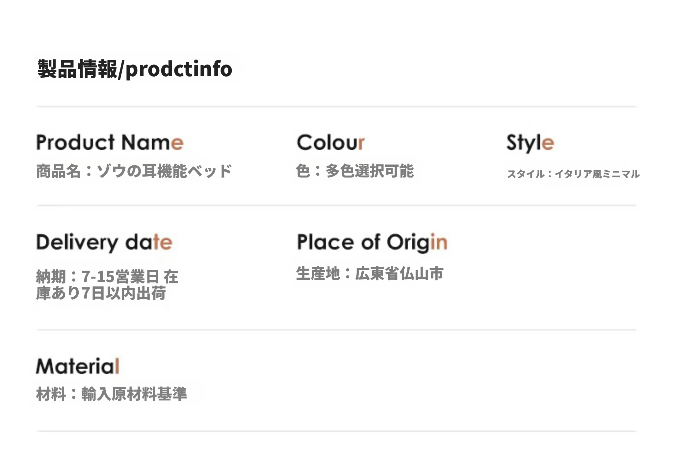
Task: Click the スタイル：イタリア風ミニマル text
Action: pyautogui.click(x=573, y=174)
